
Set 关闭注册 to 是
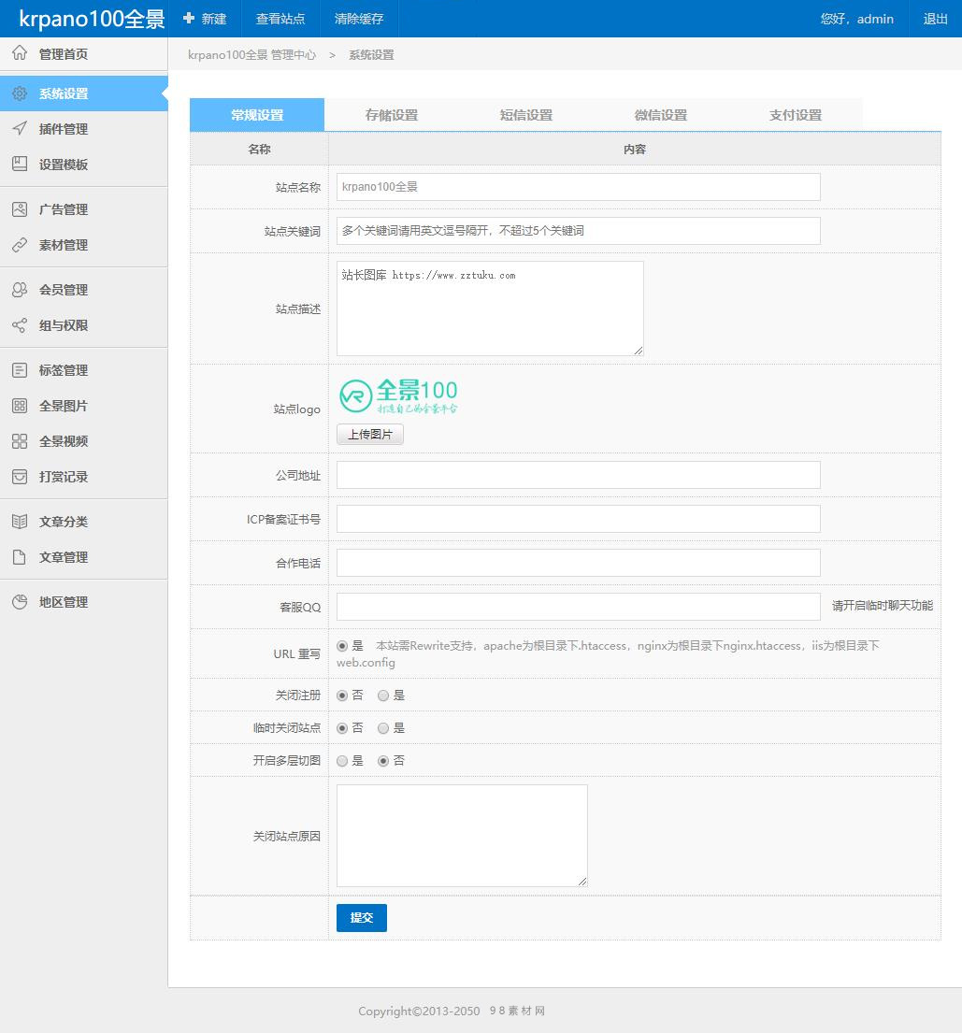click(x=383, y=696)
